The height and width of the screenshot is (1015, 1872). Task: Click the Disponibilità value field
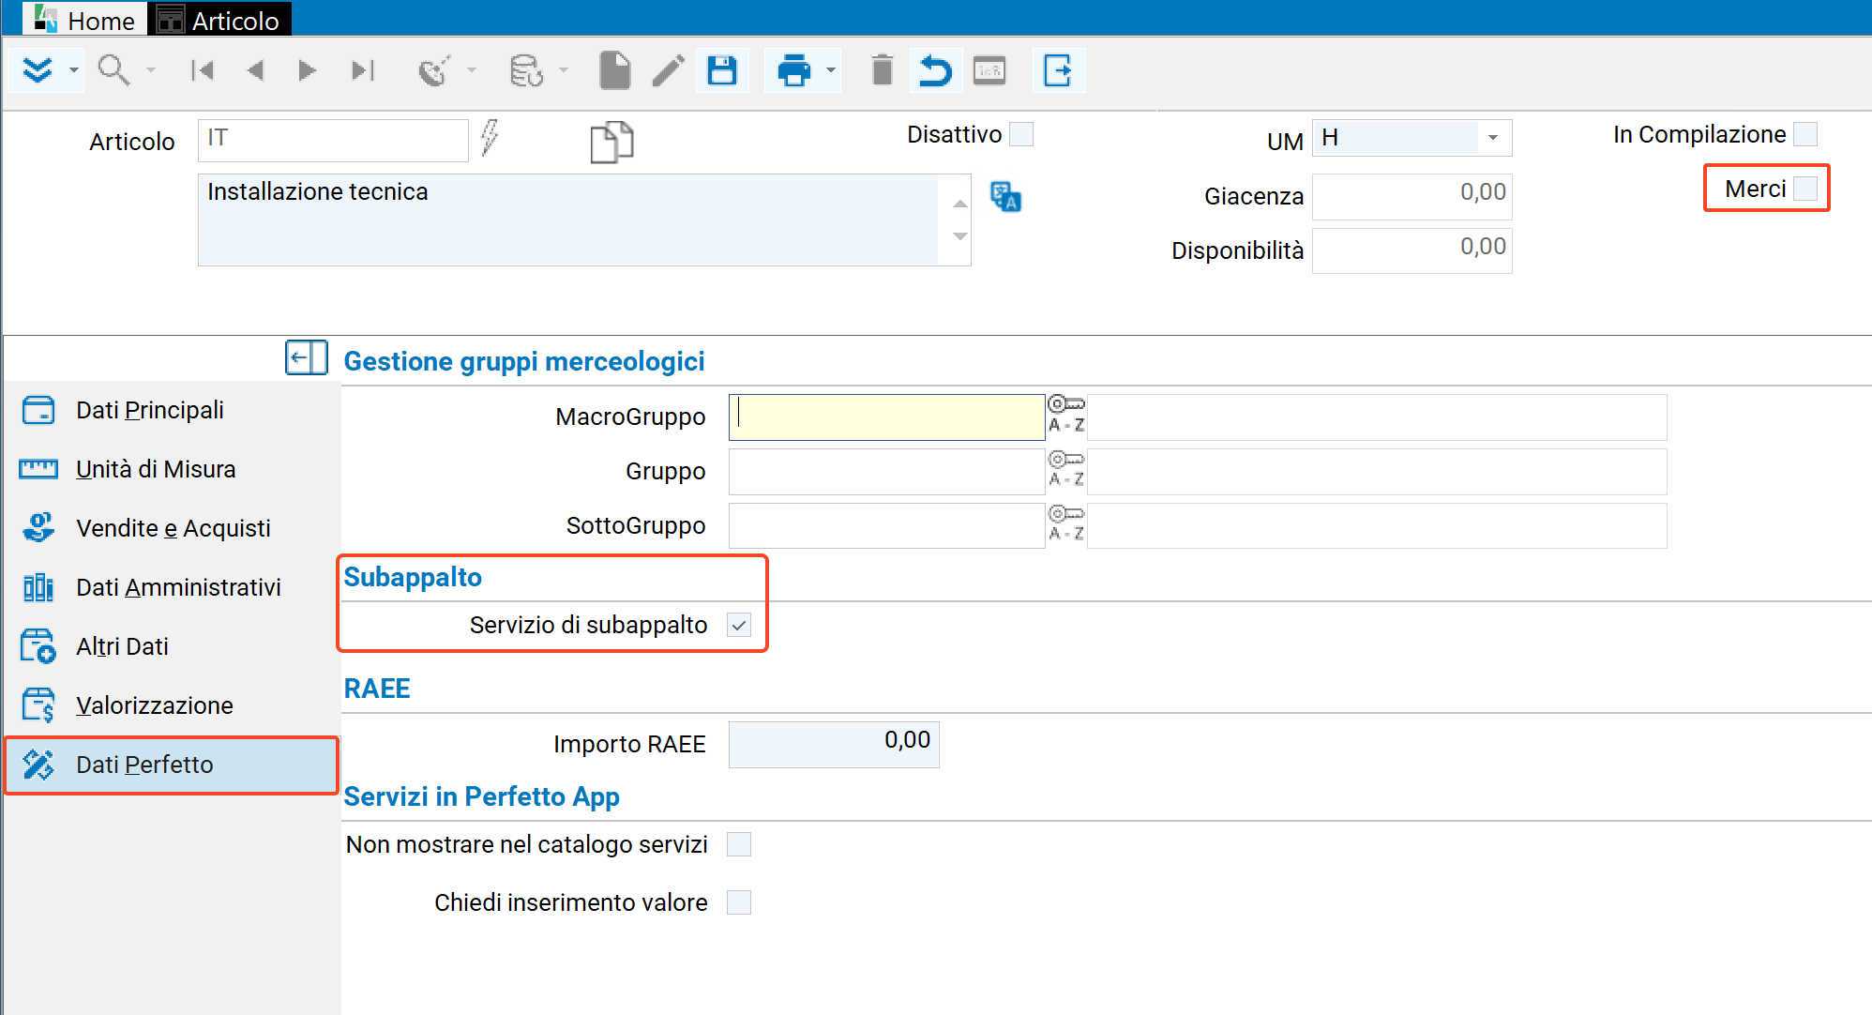click(1412, 250)
